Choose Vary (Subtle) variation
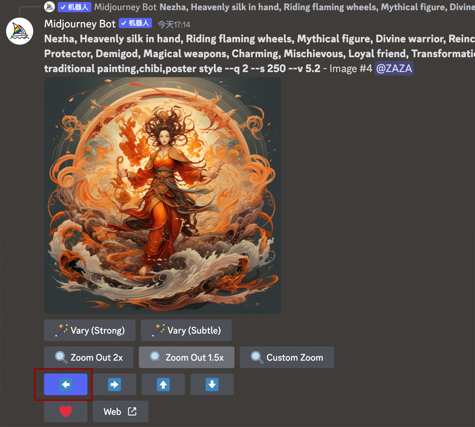Viewport: 475px width, 427px height. click(186, 330)
